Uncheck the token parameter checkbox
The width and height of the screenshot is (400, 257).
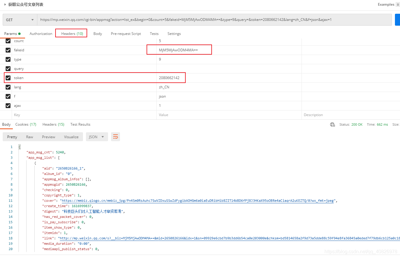click(x=8, y=78)
